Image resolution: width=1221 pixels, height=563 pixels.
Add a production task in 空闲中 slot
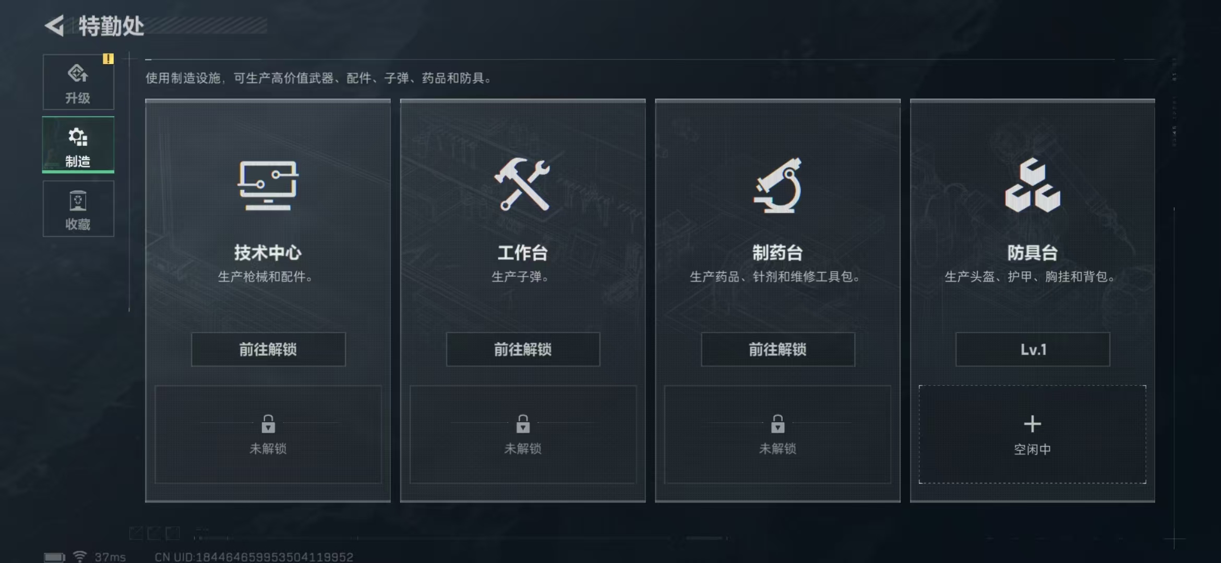click(1033, 434)
